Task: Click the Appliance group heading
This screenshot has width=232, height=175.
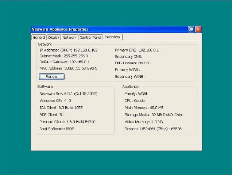Action: (130, 87)
